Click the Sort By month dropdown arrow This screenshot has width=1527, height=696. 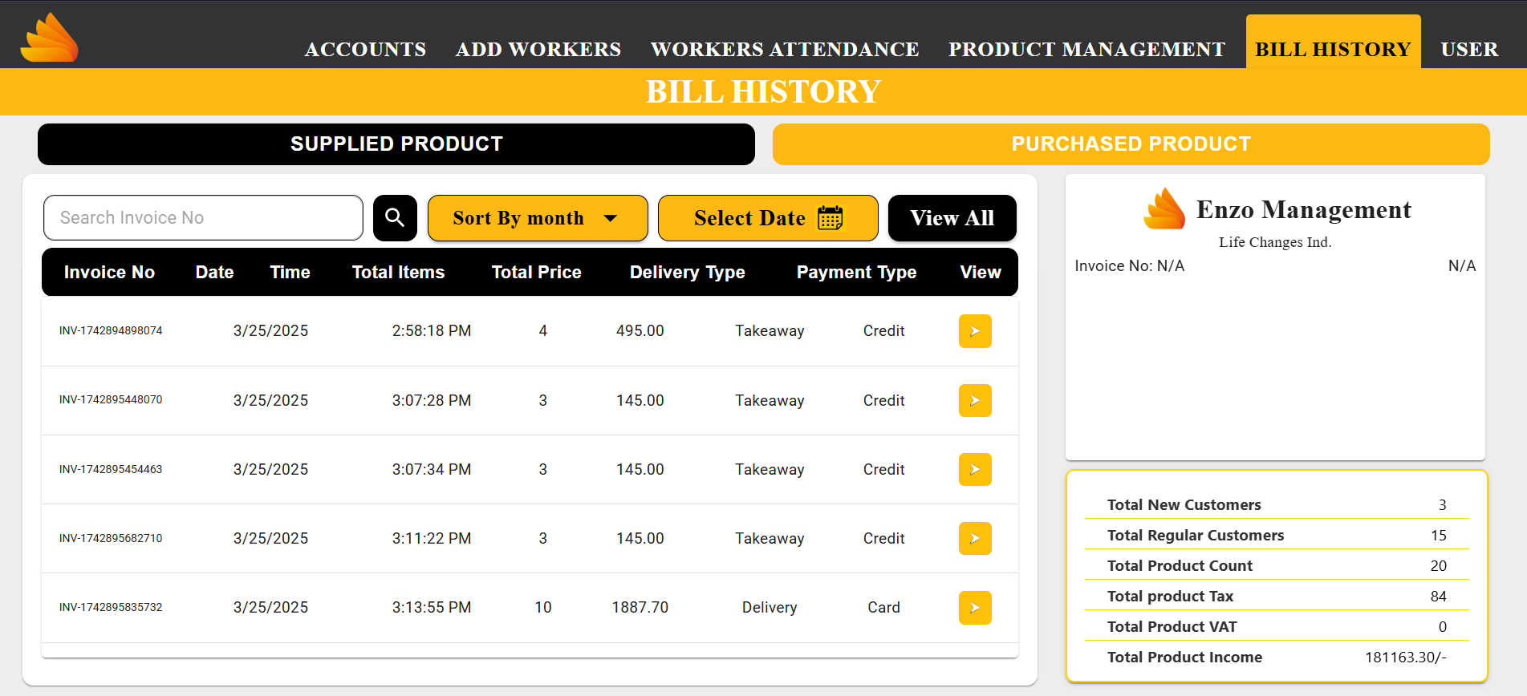[x=611, y=218]
